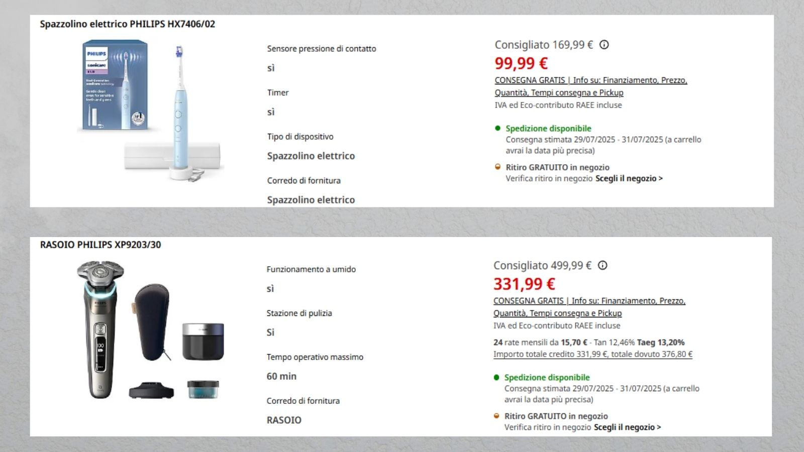Image resolution: width=804 pixels, height=452 pixels.
Task: Click Spedizione disponibile text for the toothbrush
Action: point(548,129)
